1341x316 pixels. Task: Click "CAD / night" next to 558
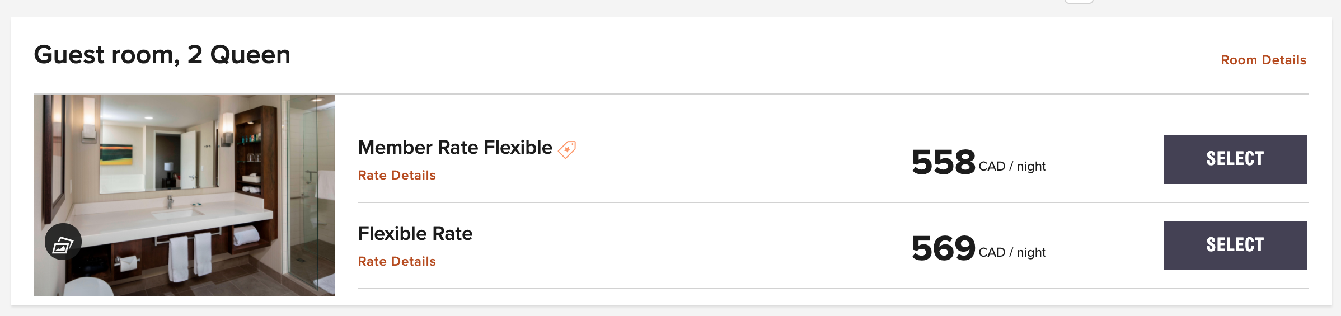[1012, 167]
